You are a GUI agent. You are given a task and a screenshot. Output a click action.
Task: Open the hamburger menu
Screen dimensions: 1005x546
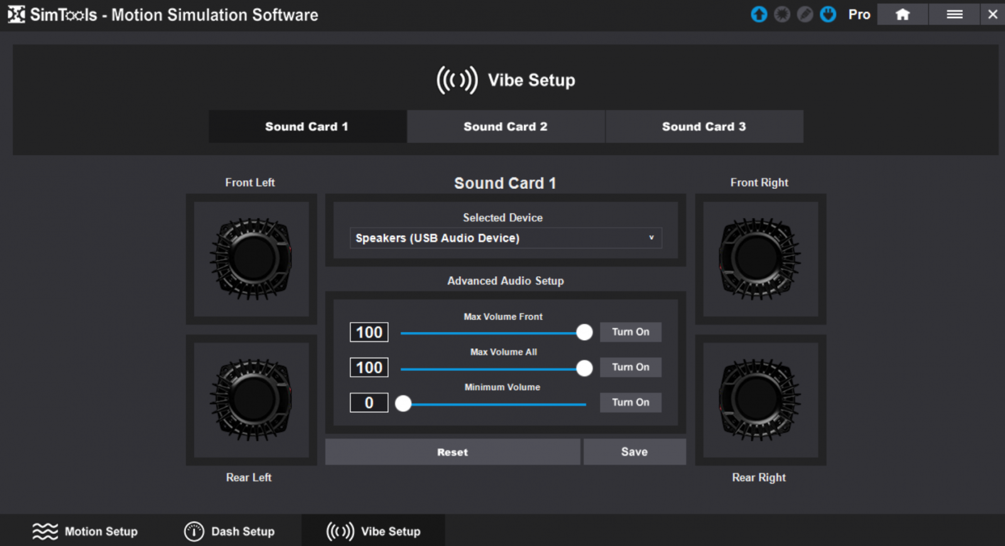tap(954, 14)
